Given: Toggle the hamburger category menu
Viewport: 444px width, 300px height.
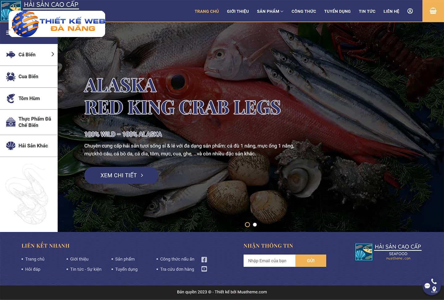Looking at the screenshot, I should 7,33.
